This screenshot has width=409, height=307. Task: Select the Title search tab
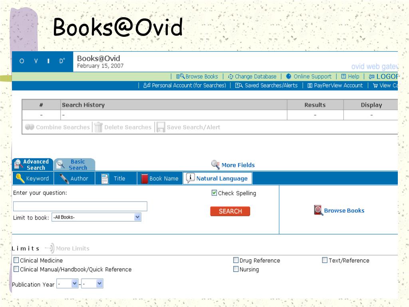[x=116, y=178]
